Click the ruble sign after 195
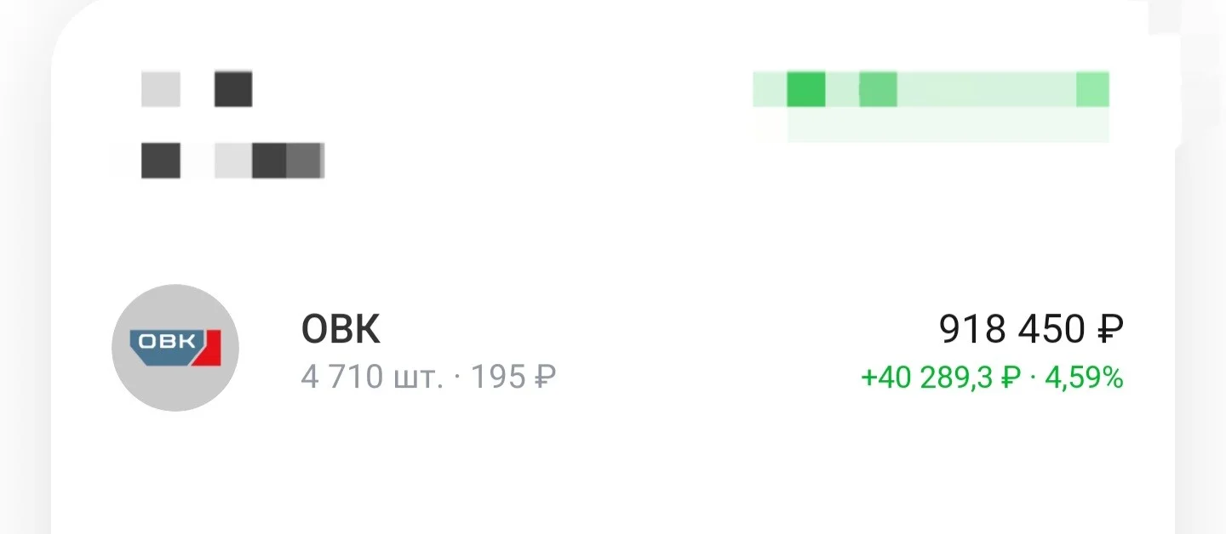This screenshot has width=1226, height=534. pos(546,377)
